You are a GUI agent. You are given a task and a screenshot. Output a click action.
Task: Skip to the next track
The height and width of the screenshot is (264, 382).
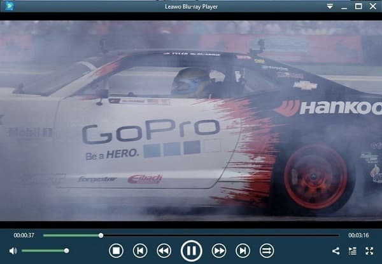243,251
